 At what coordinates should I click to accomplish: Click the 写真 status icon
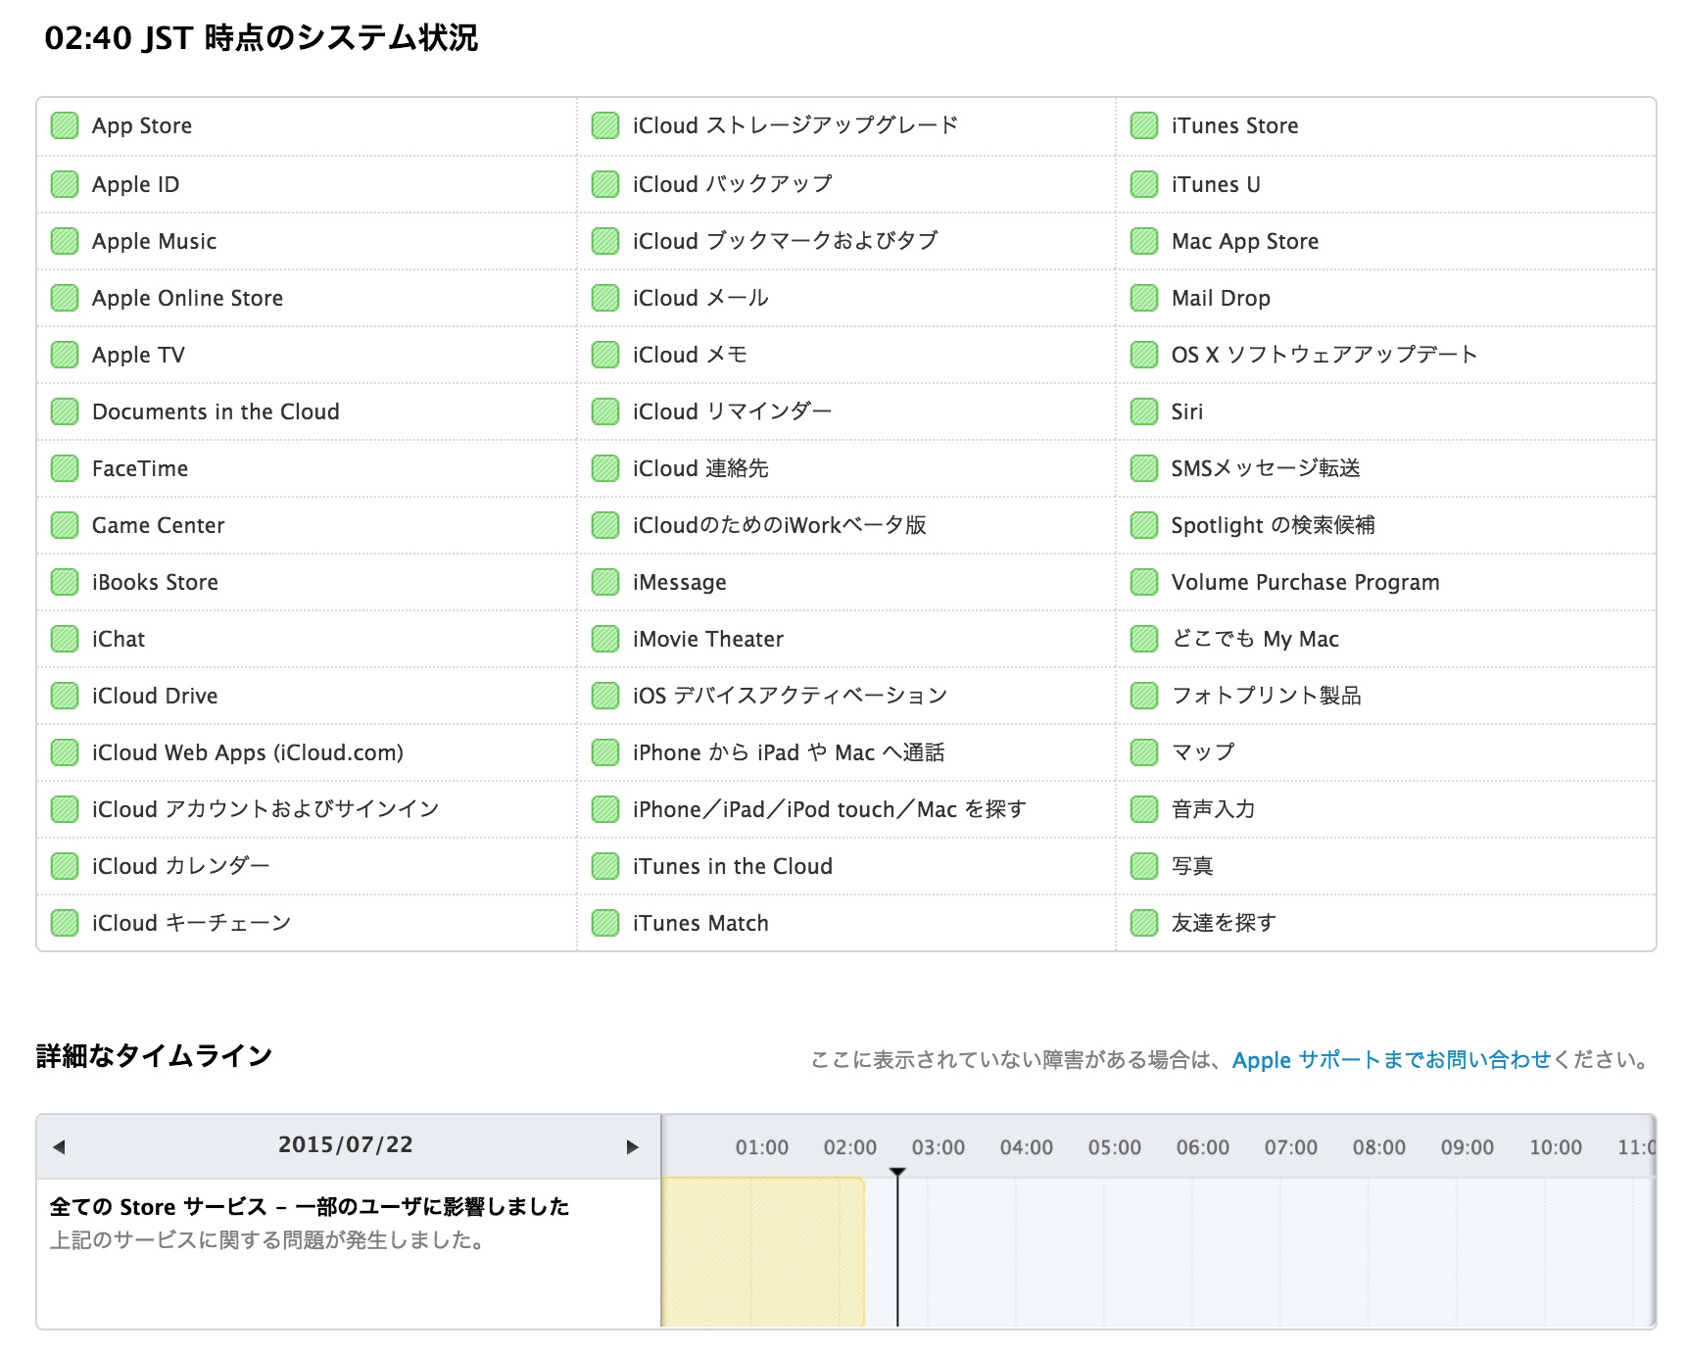[x=1144, y=866]
